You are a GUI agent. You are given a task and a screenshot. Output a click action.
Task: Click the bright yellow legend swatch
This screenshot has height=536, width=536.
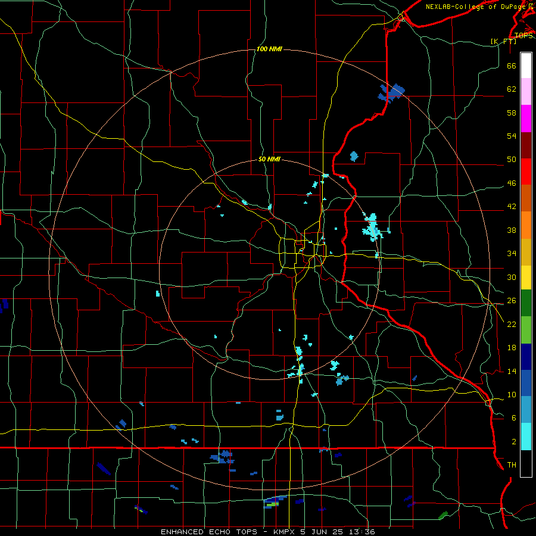[x=526, y=278]
